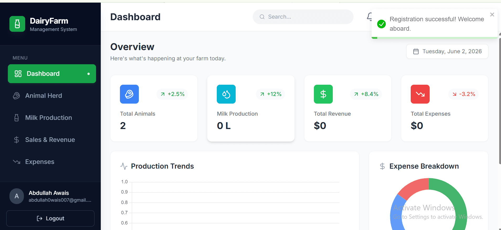The image size is (501, 230).
Task: Click the DairyFarm milk bottle logo icon
Action: click(17, 24)
